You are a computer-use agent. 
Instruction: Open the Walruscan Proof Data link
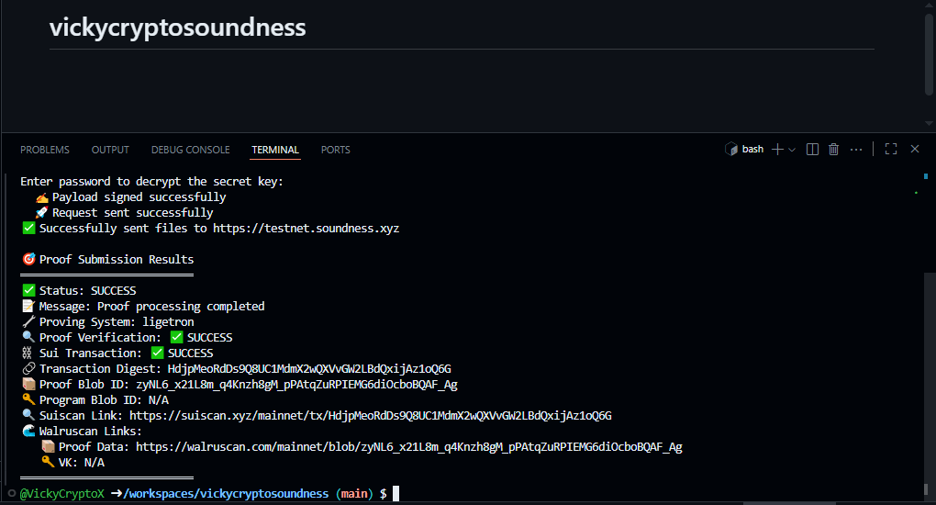[x=409, y=447]
